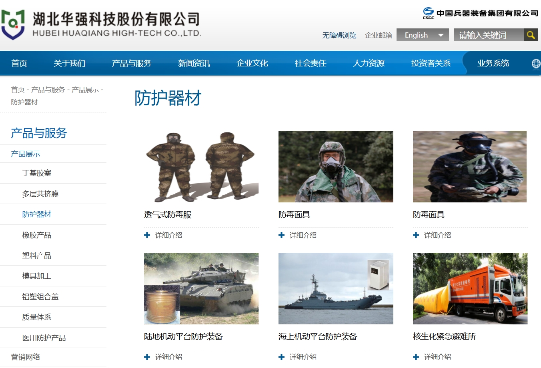Expand the 产品展示 sidebar section
Viewport: 541px width, 368px height.
pos(26,154)
